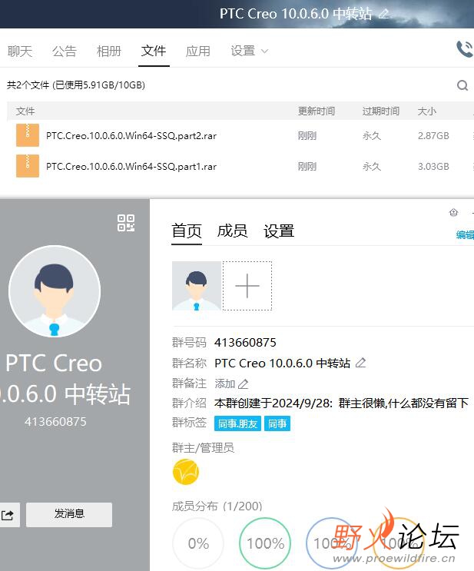Add a group photo with the plus box

click(247, 286)
